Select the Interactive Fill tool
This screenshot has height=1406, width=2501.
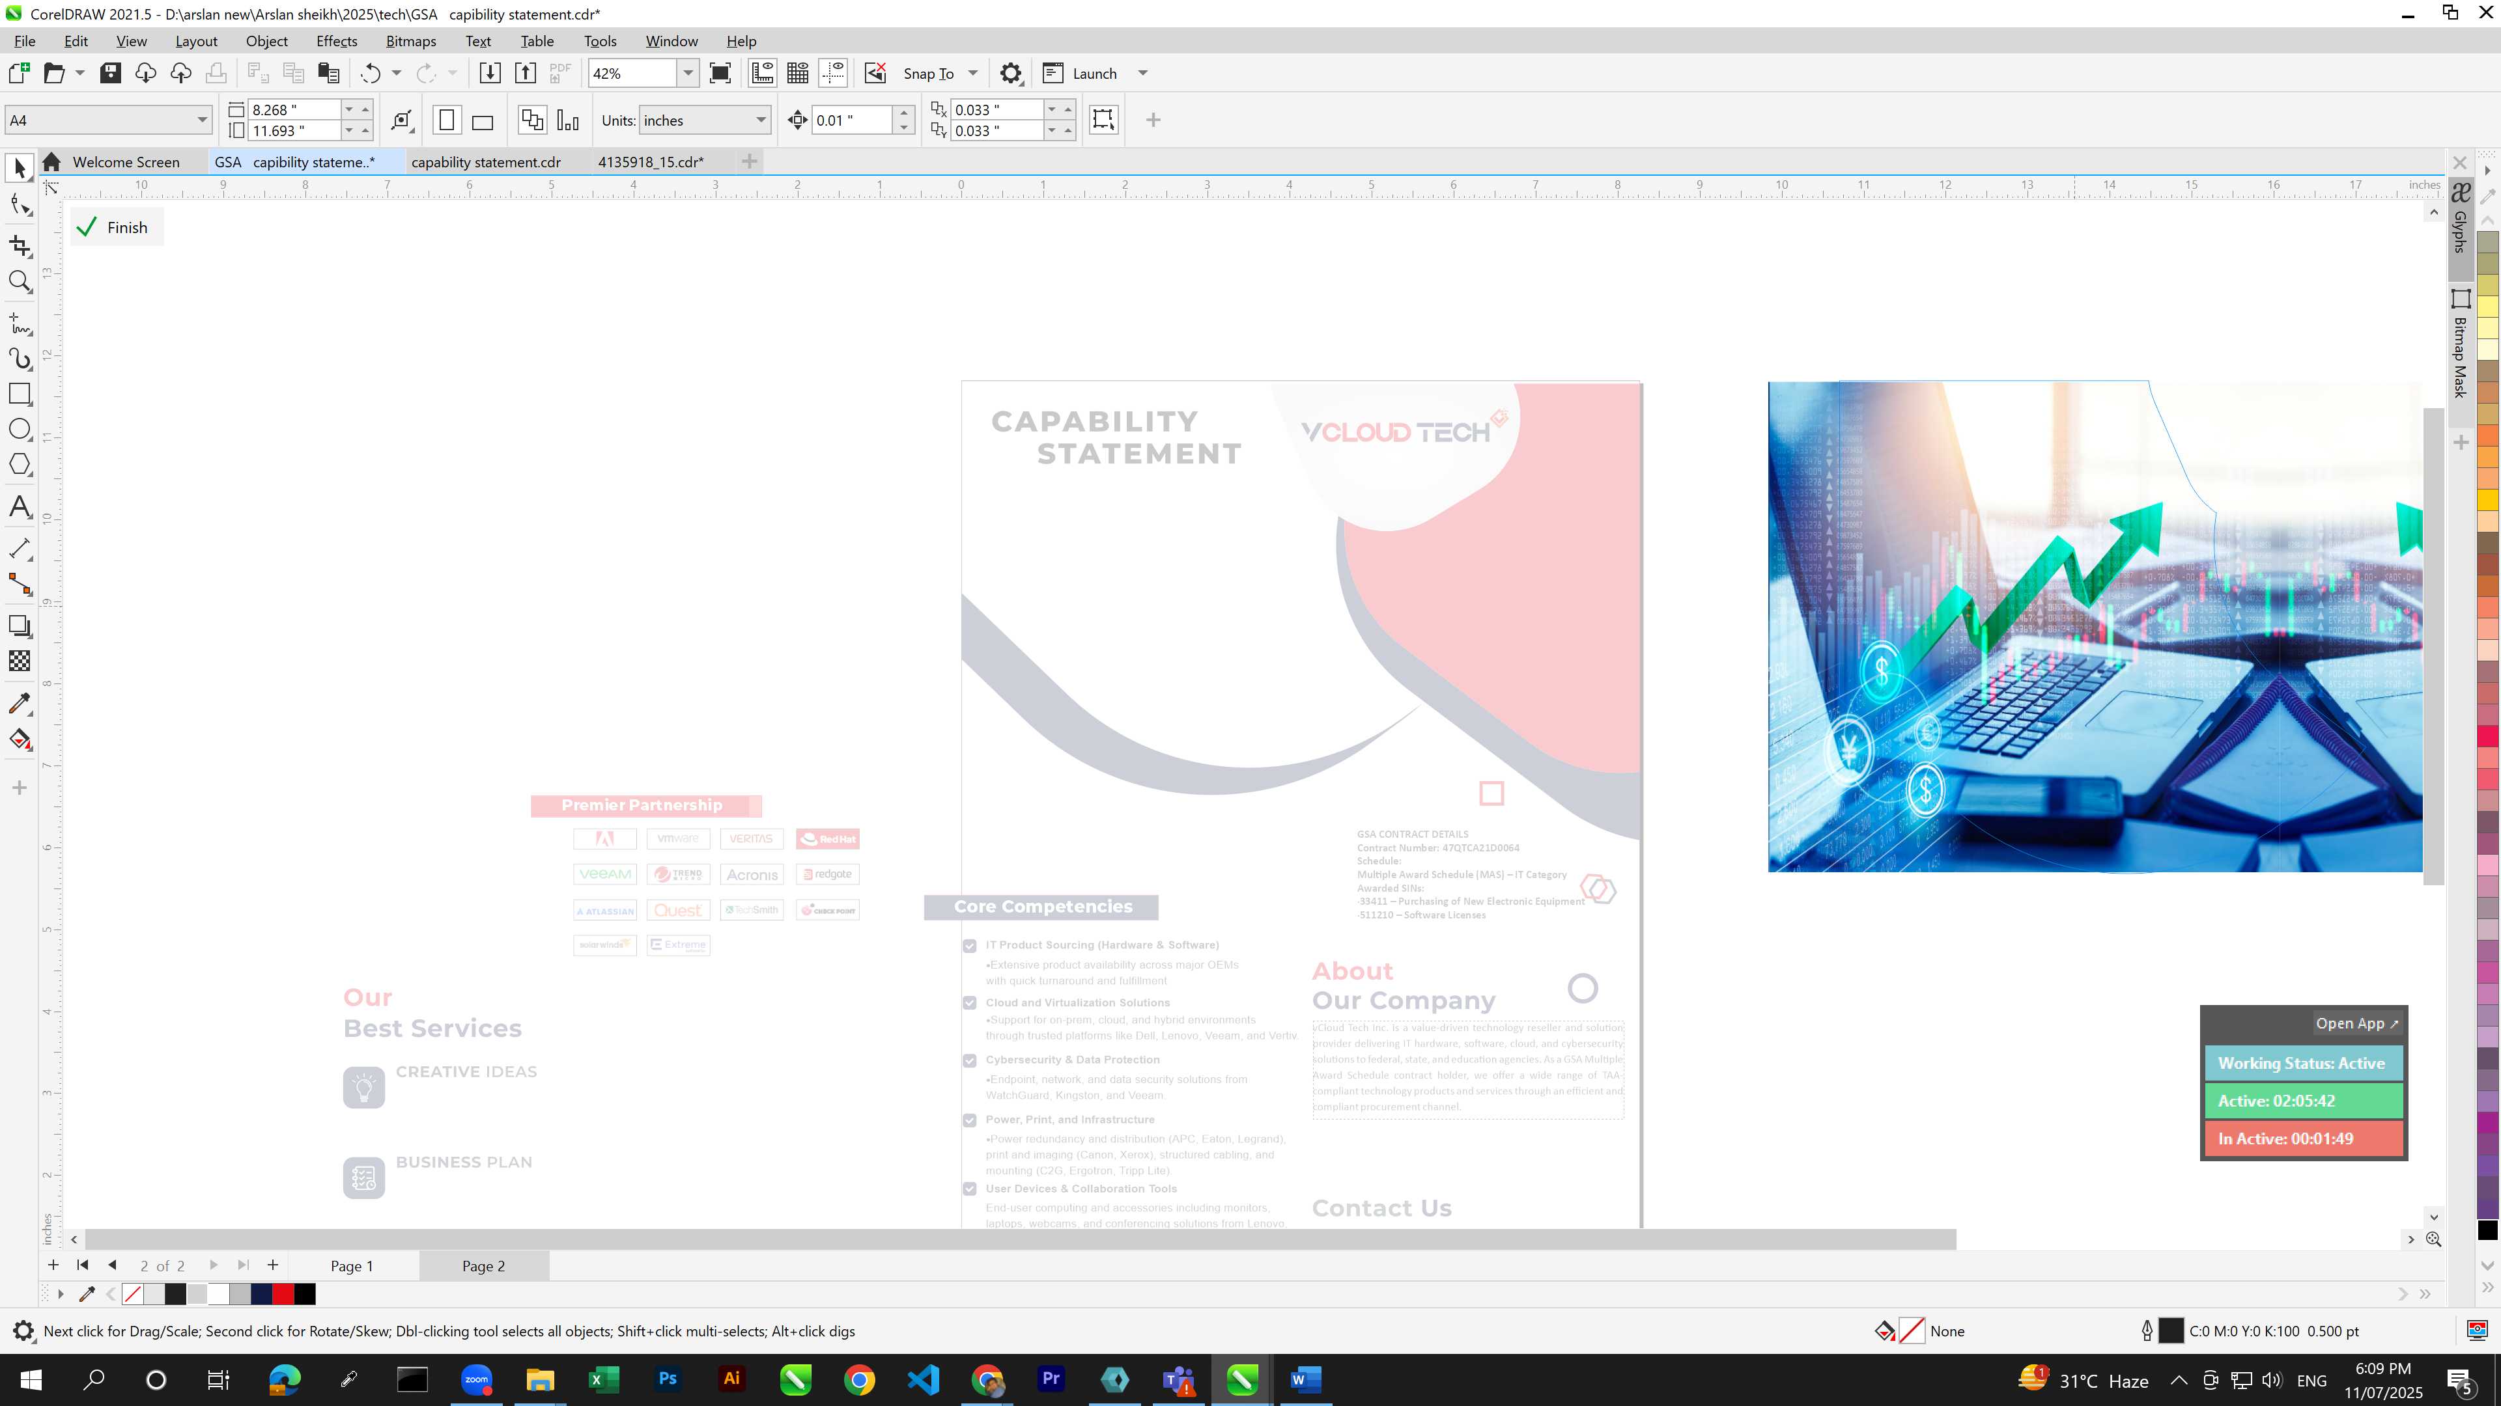point(20,739)
